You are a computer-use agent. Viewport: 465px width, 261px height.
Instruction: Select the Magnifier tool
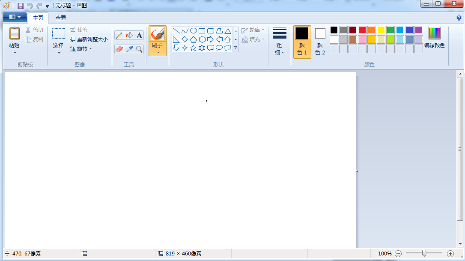coord(139,49)
